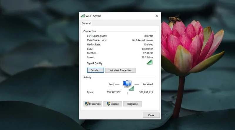This screenshot has width=235, height=130.
Task: Close the dialog with the Close button
Action: (151, 115)
